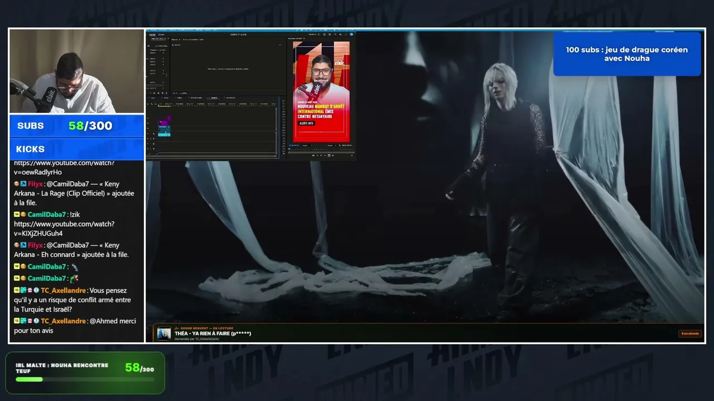
Task: Click the yellow 12 badge beside "Vous pensez" message
Action: coord(17,290)
